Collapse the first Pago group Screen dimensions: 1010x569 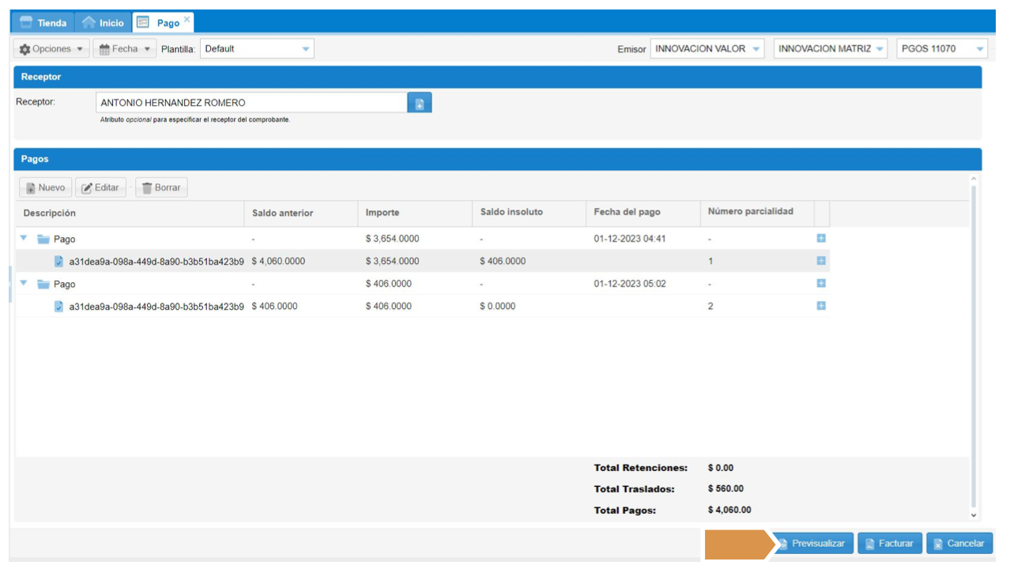(x=24, y=239)
